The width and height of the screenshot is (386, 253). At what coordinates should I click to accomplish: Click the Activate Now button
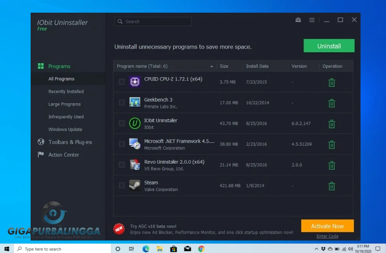pos(327,226)
